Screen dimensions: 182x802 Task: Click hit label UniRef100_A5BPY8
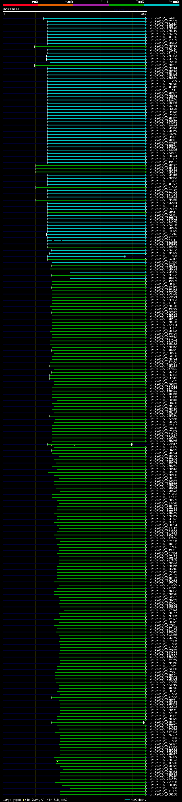pos(163,84)
